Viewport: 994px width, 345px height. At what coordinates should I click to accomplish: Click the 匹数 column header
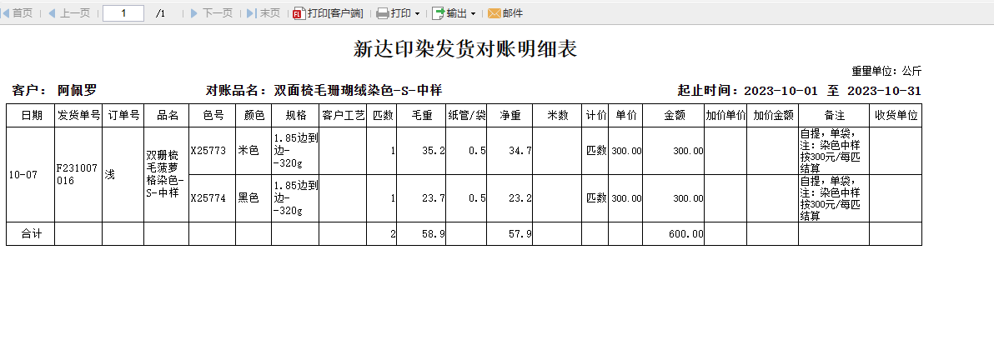[382, 116]
